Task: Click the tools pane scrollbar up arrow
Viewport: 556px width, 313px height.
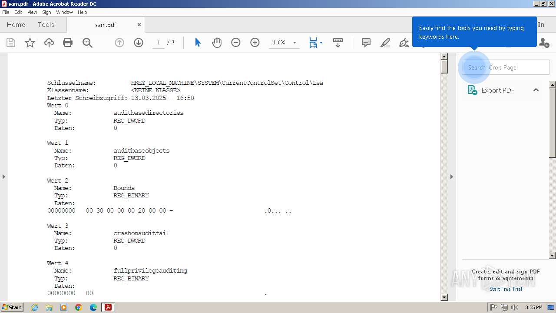Action: (553, 84)
